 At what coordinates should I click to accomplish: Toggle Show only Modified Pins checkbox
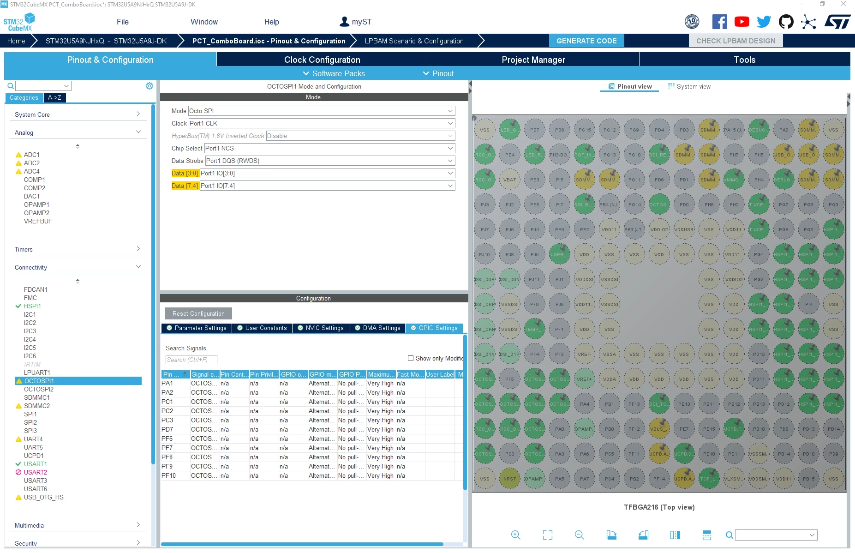coord(411,358)
